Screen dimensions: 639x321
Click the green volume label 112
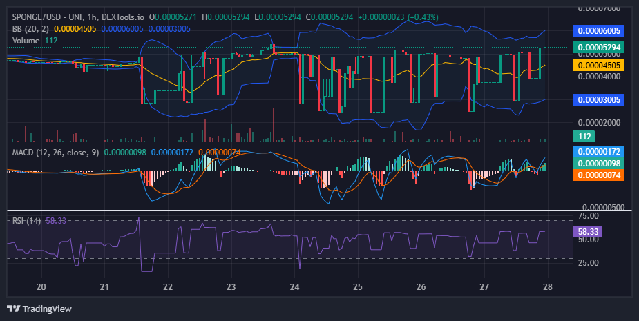584,136
